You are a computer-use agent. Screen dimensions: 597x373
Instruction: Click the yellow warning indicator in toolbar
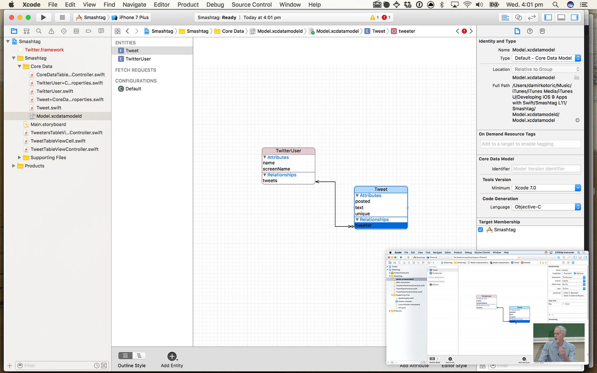pyautogui.click(x=374, y=18)
